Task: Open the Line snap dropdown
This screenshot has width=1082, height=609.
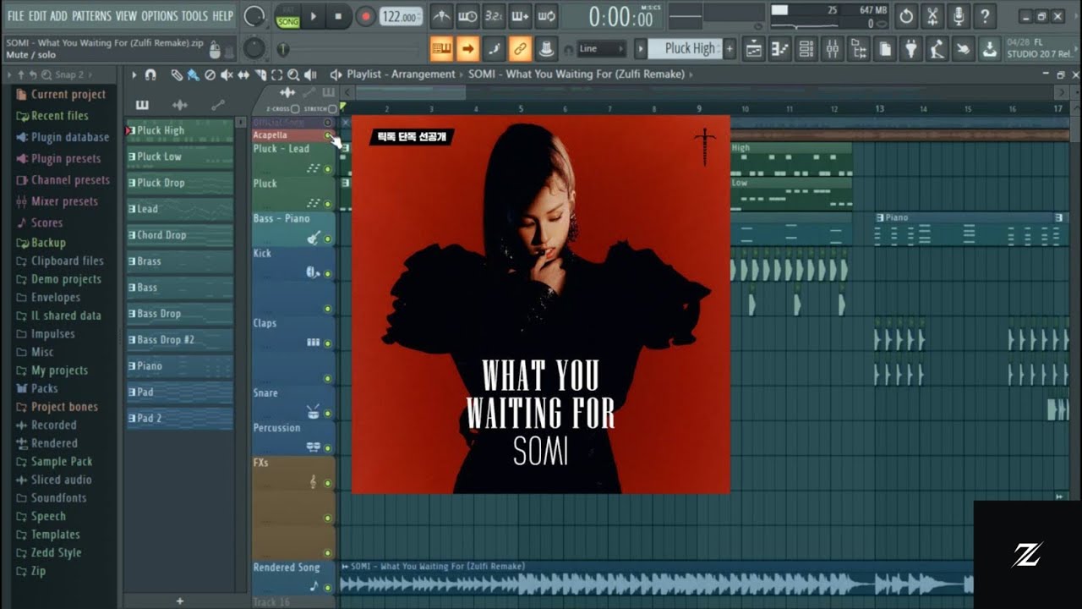Action: [602, 49]
